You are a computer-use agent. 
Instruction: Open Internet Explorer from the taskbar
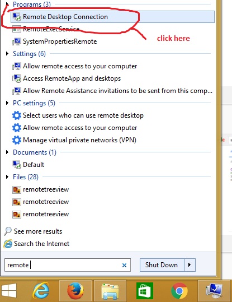point(41,291)
